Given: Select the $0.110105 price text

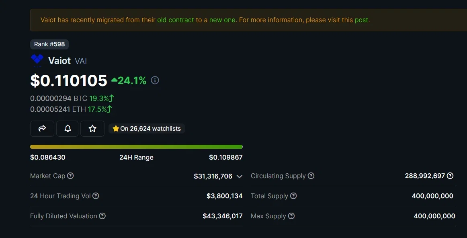Looking at the screenshot, I should (x=68, y=80).
